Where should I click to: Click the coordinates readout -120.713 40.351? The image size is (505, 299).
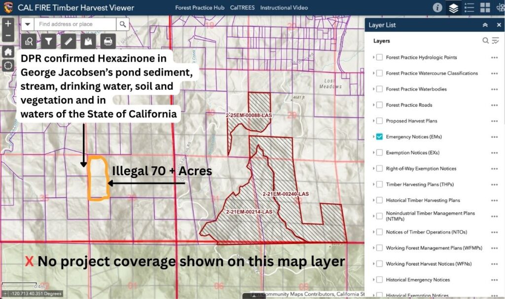[36, 294]
